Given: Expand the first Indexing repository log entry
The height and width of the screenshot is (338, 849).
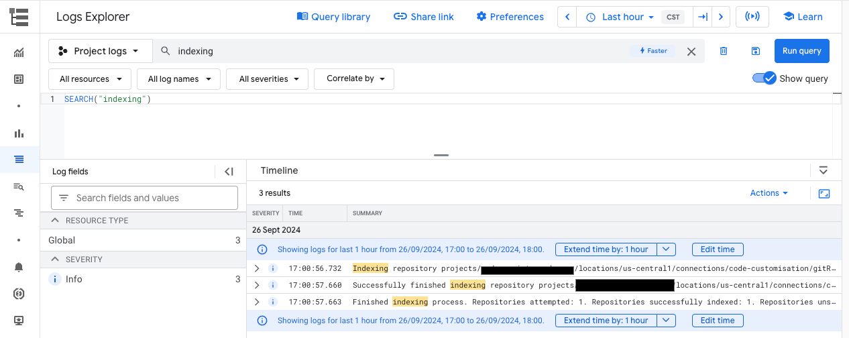Looking at the screenshot, I should coord(256,268).
